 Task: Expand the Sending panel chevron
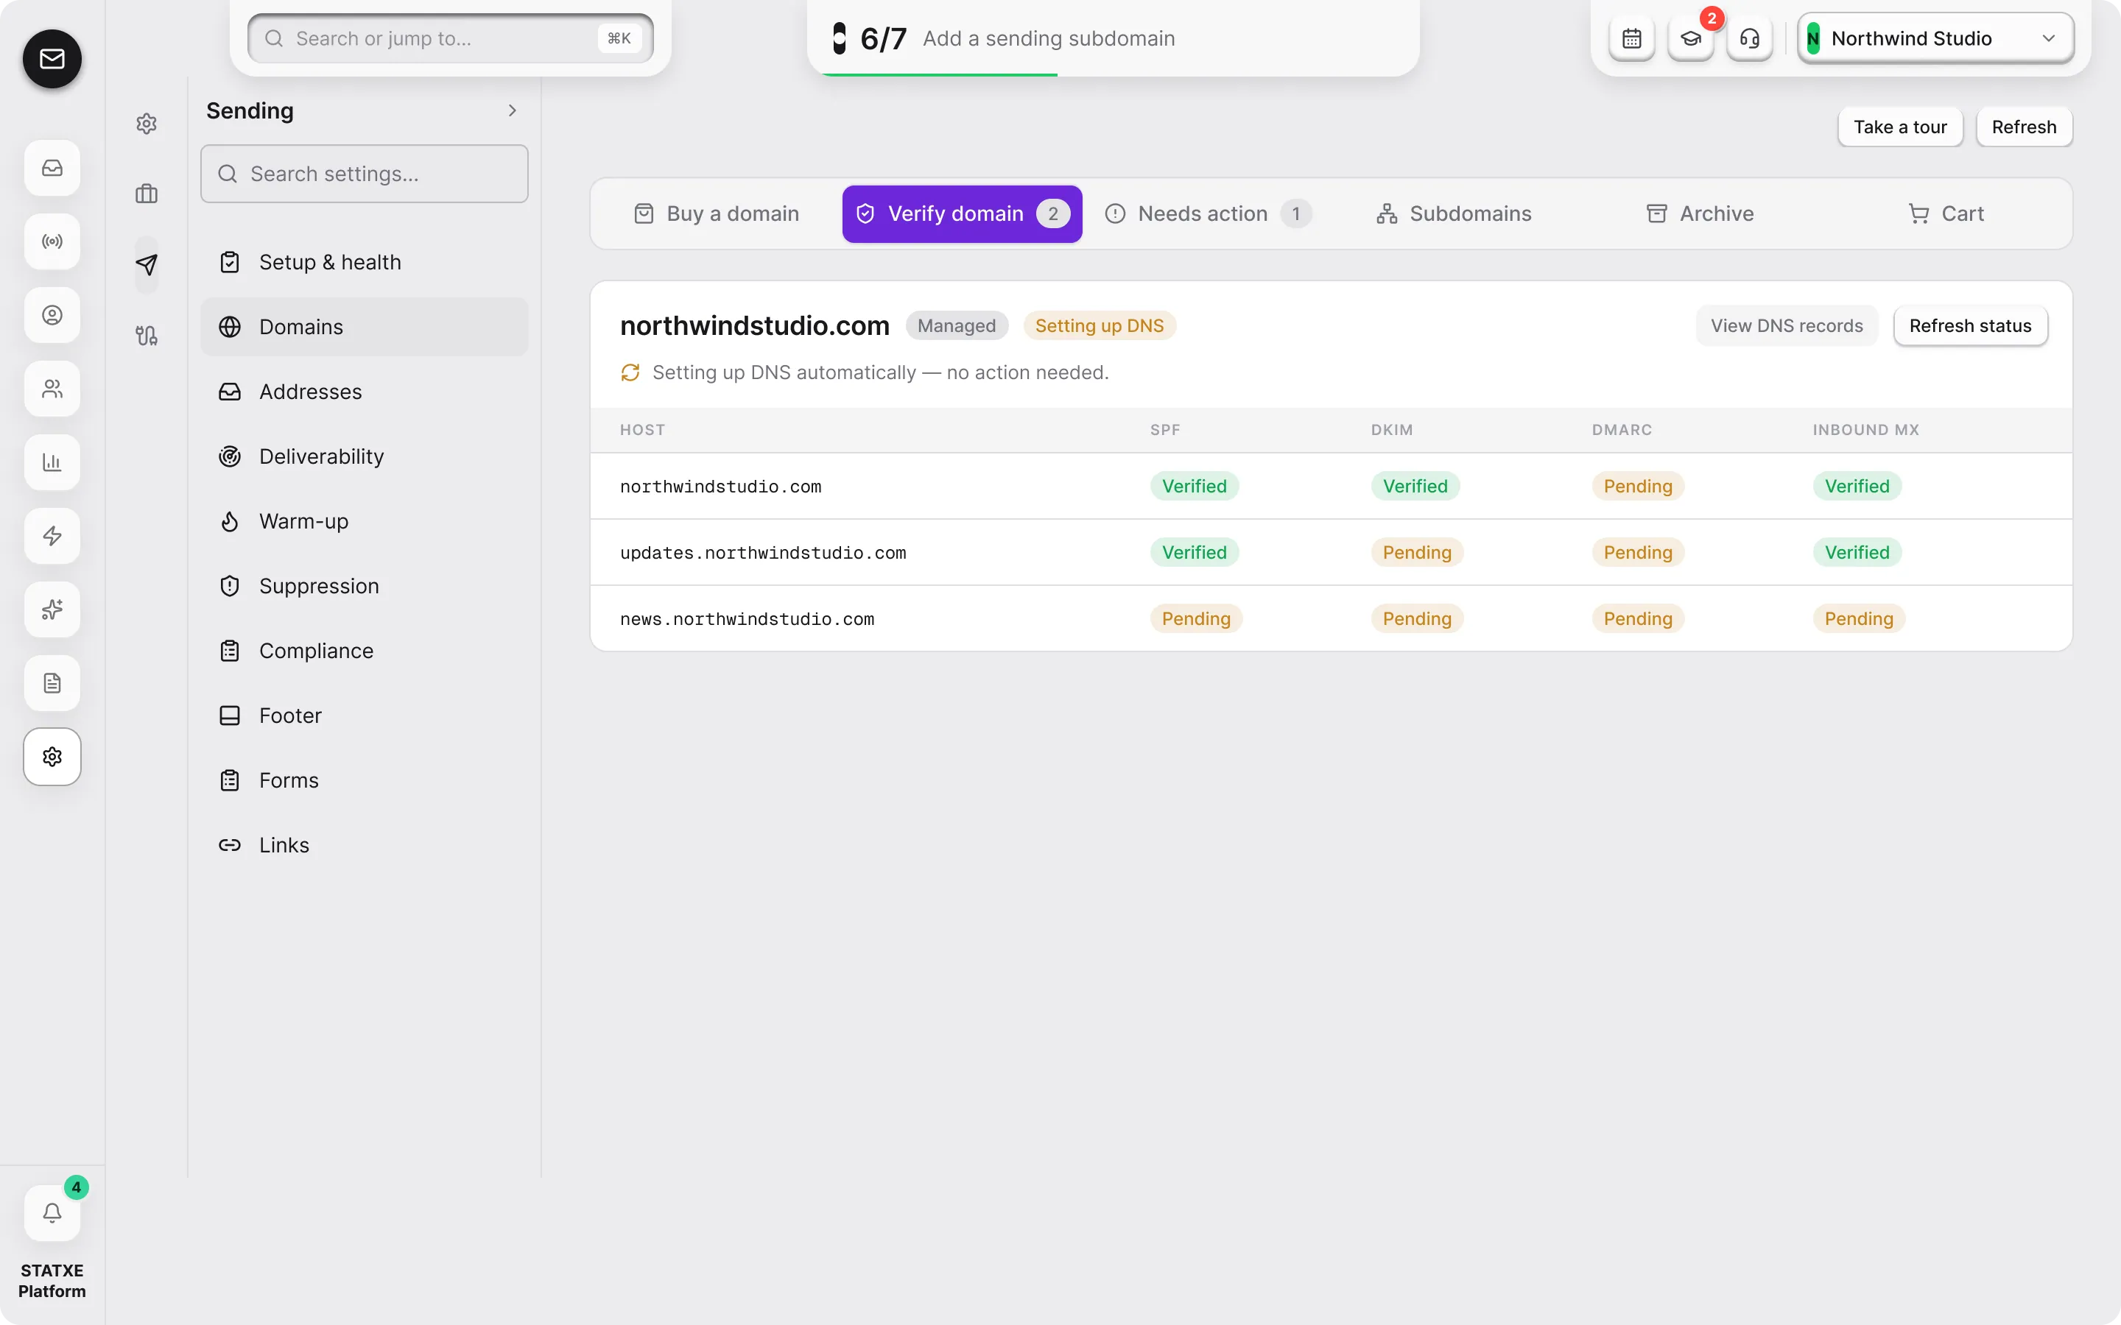[x=512, y=110]
